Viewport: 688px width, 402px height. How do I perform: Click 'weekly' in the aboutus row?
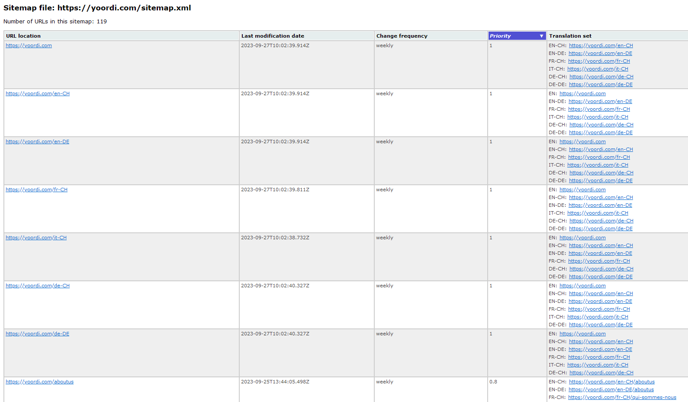coord(384,382)
